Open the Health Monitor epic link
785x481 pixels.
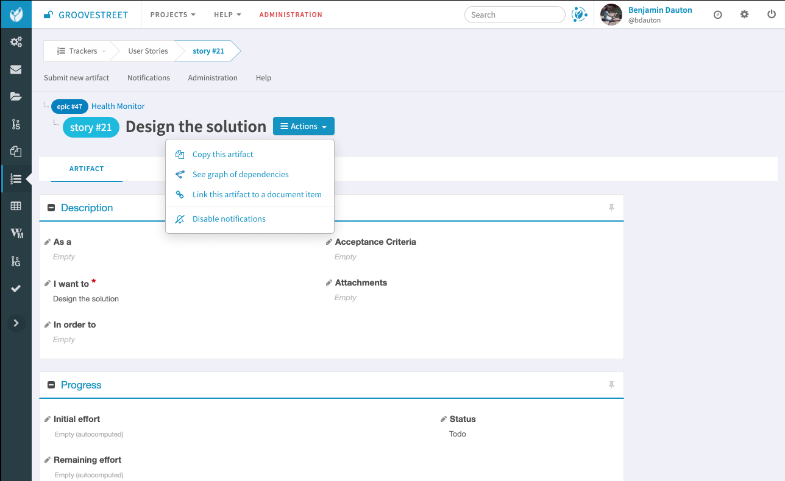coord(118,107)
